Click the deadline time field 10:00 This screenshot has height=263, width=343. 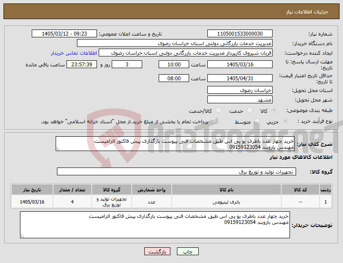point(174,64)
